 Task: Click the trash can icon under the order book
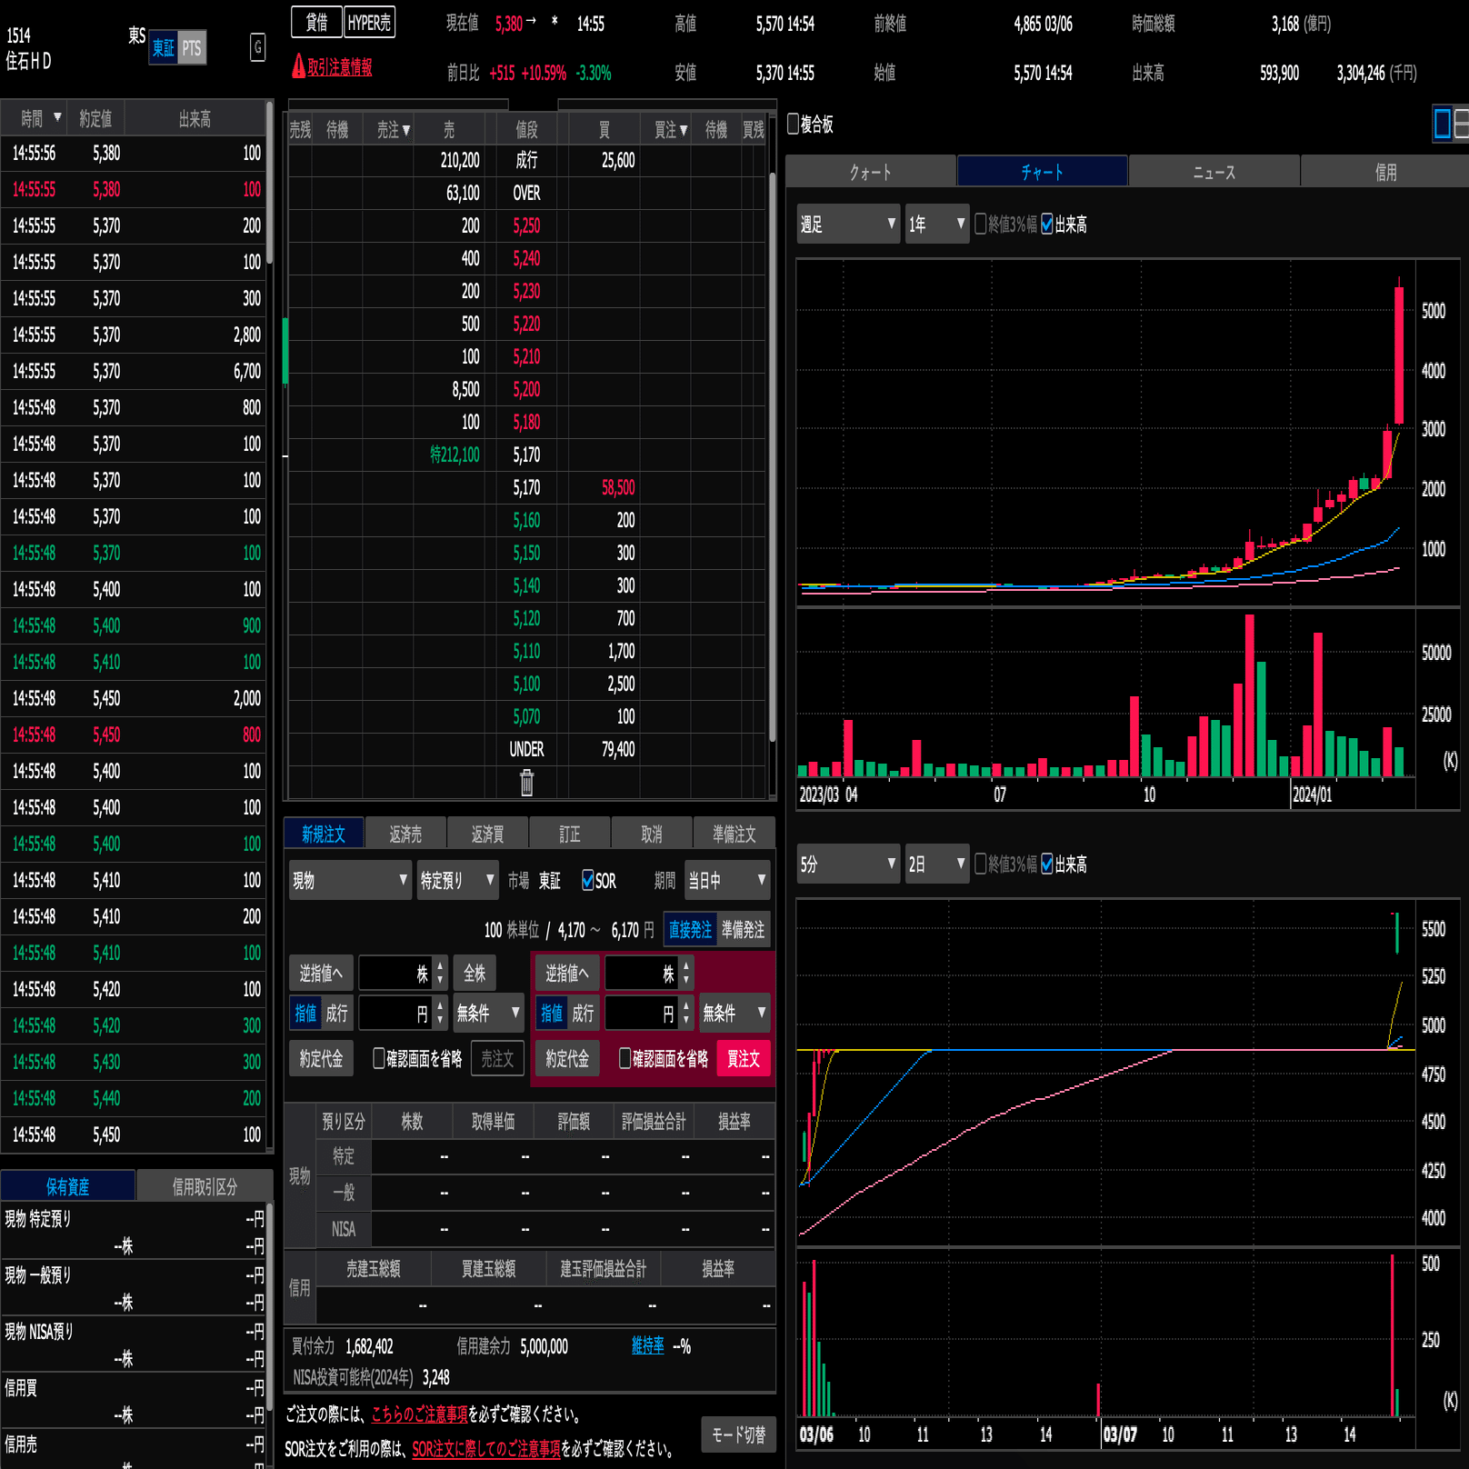click(x=526, y=782)
